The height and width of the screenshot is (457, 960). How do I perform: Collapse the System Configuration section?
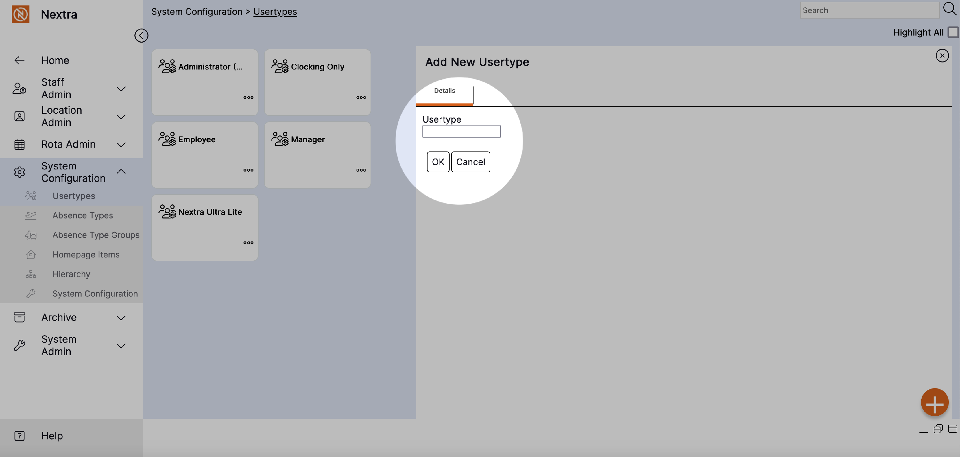[121, 172]
